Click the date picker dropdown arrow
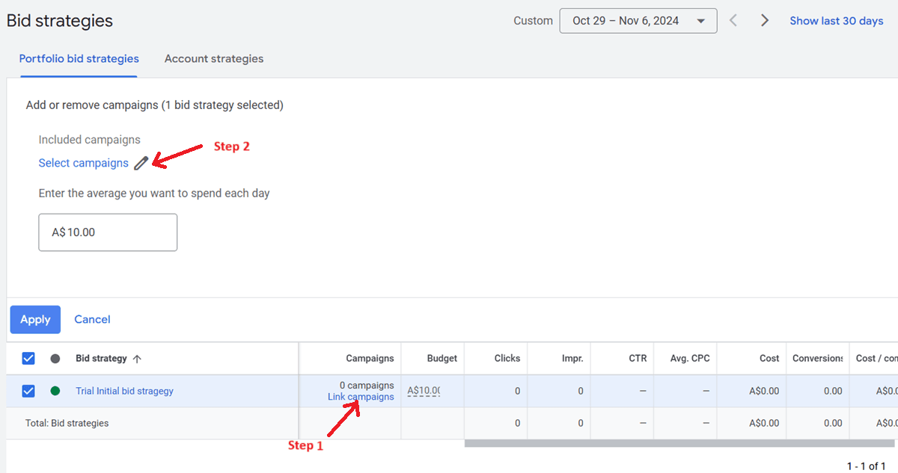Image resolution: width=898 pixels, height=473 pixels. point(701,20)
